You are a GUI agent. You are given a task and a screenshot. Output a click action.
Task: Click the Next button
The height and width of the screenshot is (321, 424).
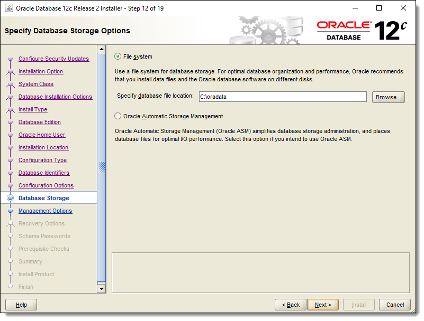click(x=323, y=305)
